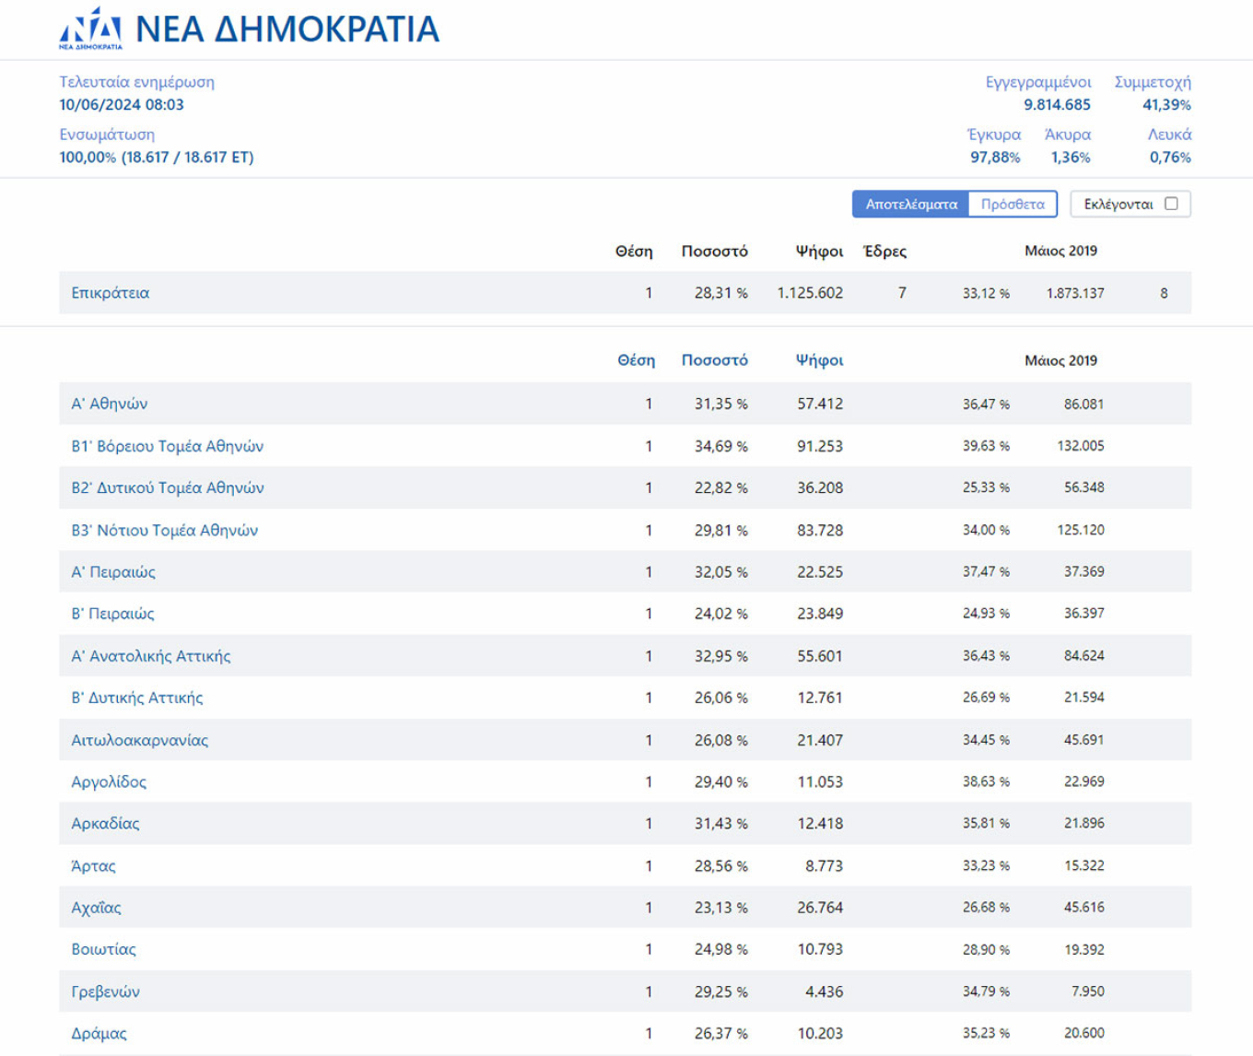Image resolution: width=1253 pixels, height=1056 pixels.
Task: Open the Επικράτεια nationwide row
Action: pyautogui.click(x=111, y=293)
